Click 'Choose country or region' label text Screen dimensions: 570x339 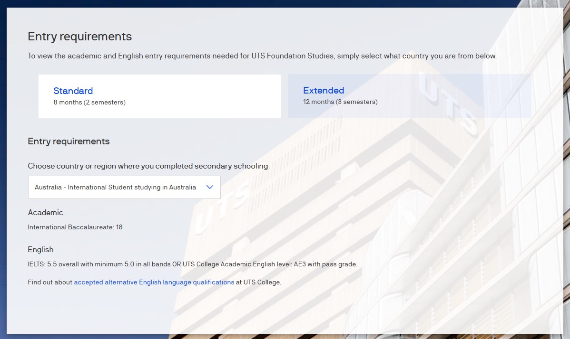148,166
